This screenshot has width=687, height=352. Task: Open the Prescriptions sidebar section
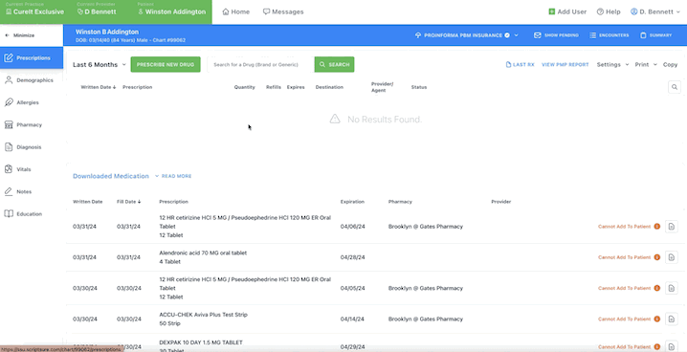(x=32, y=57)
